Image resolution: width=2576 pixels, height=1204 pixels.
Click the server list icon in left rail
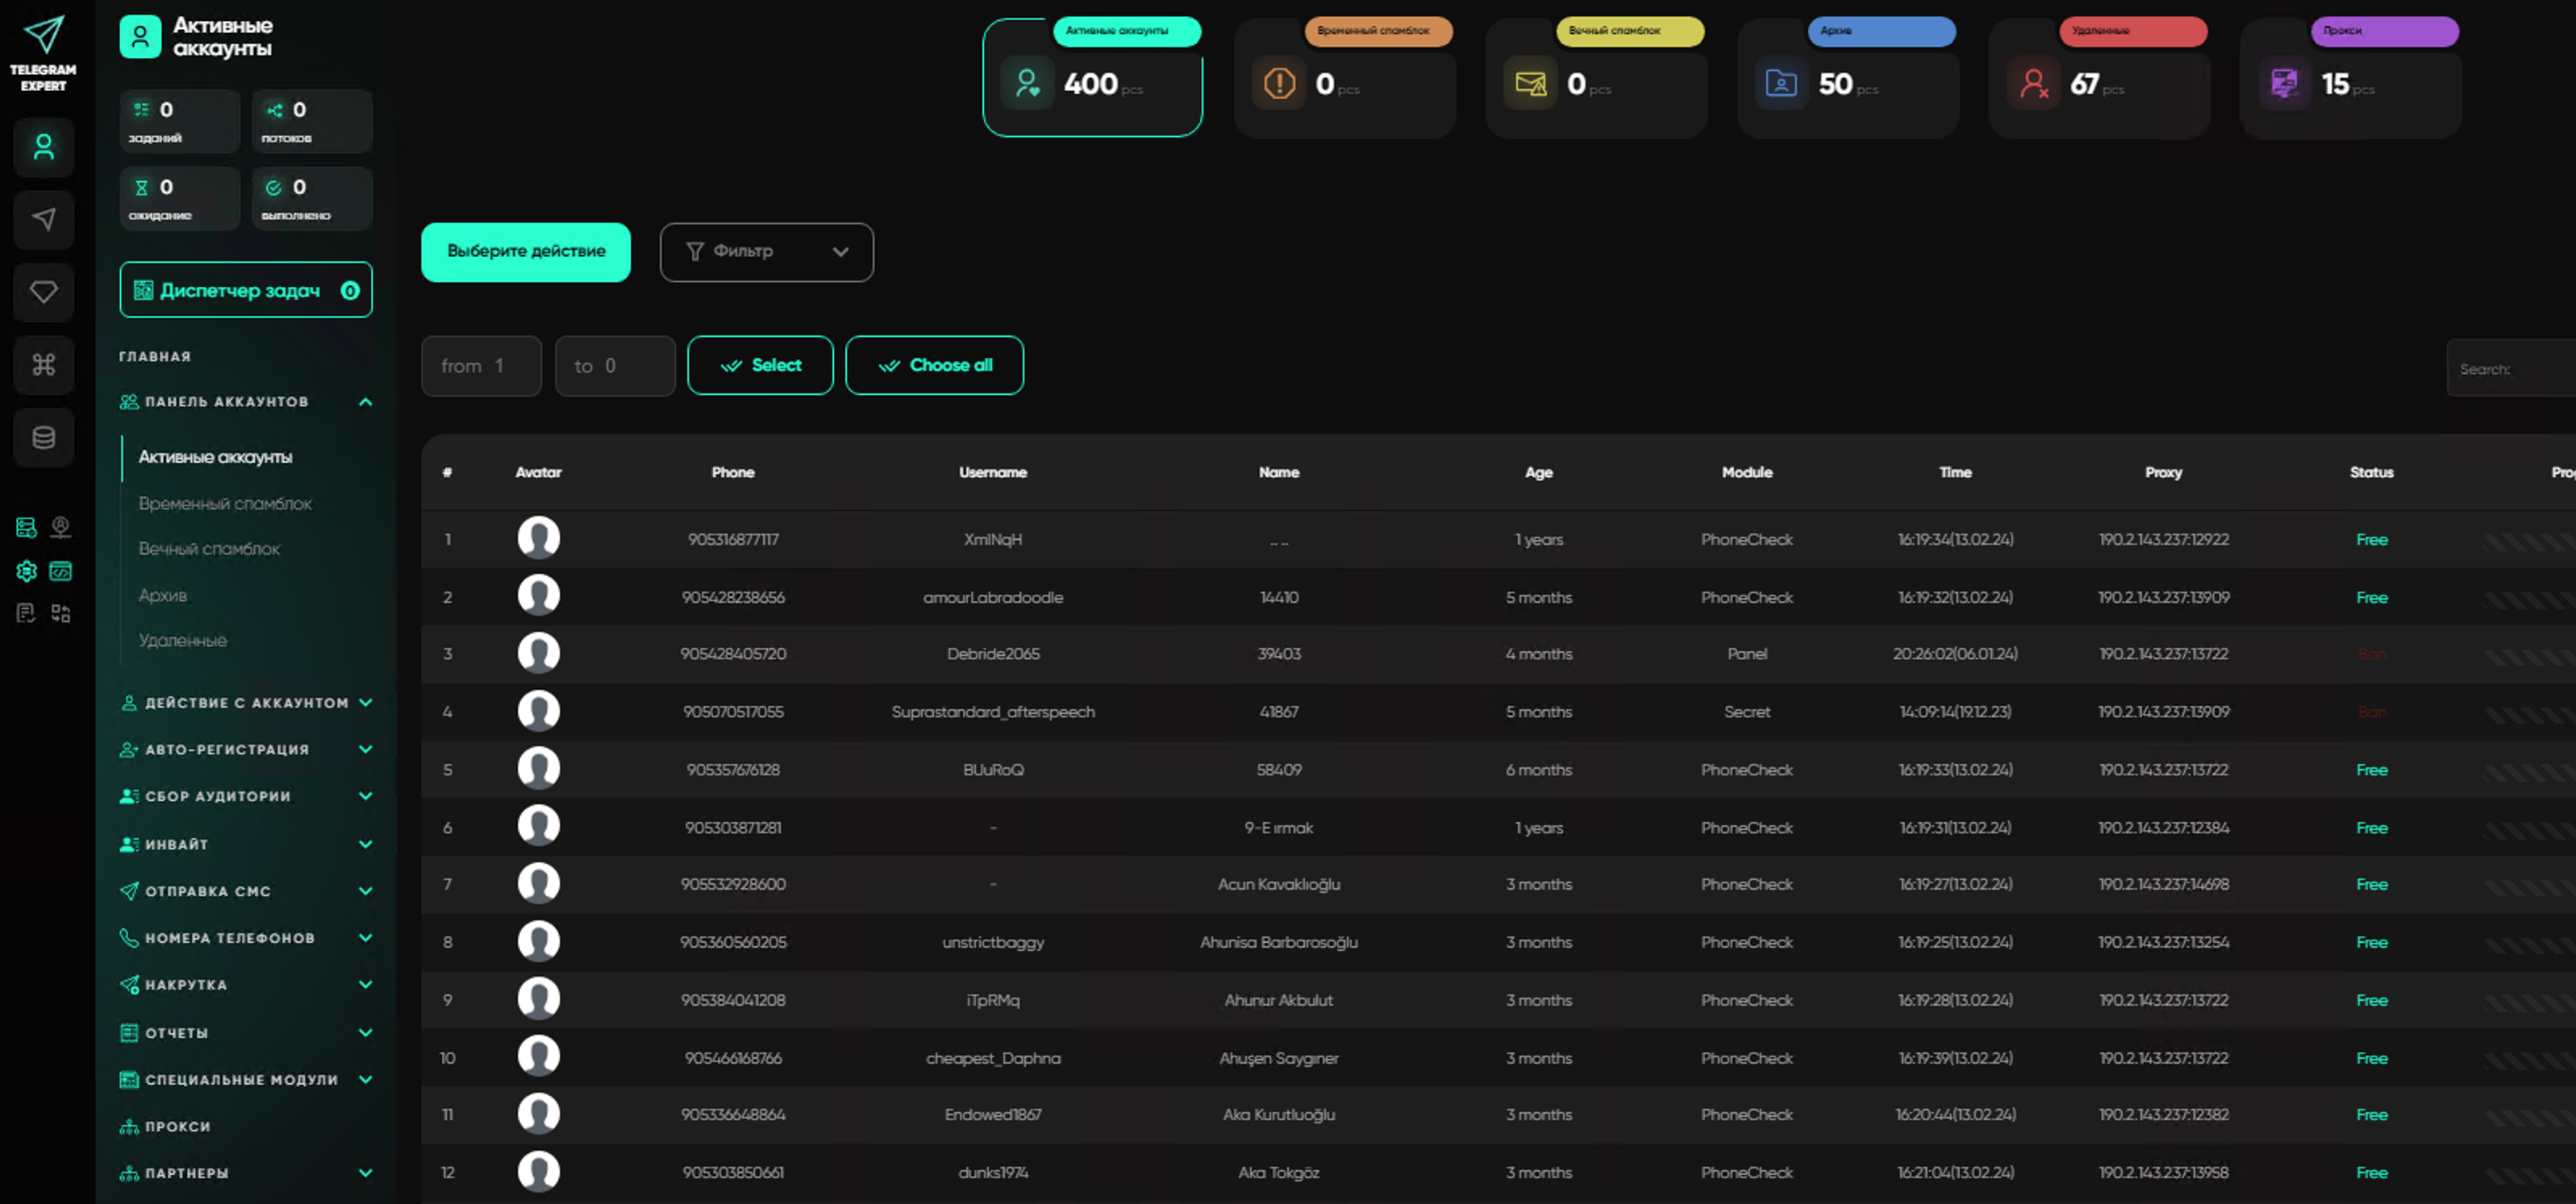click(x=26, y=526)
